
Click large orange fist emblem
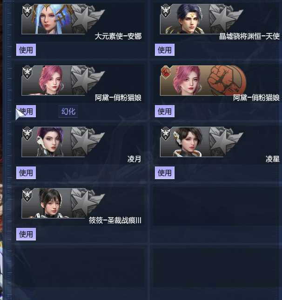click(227, 80)
